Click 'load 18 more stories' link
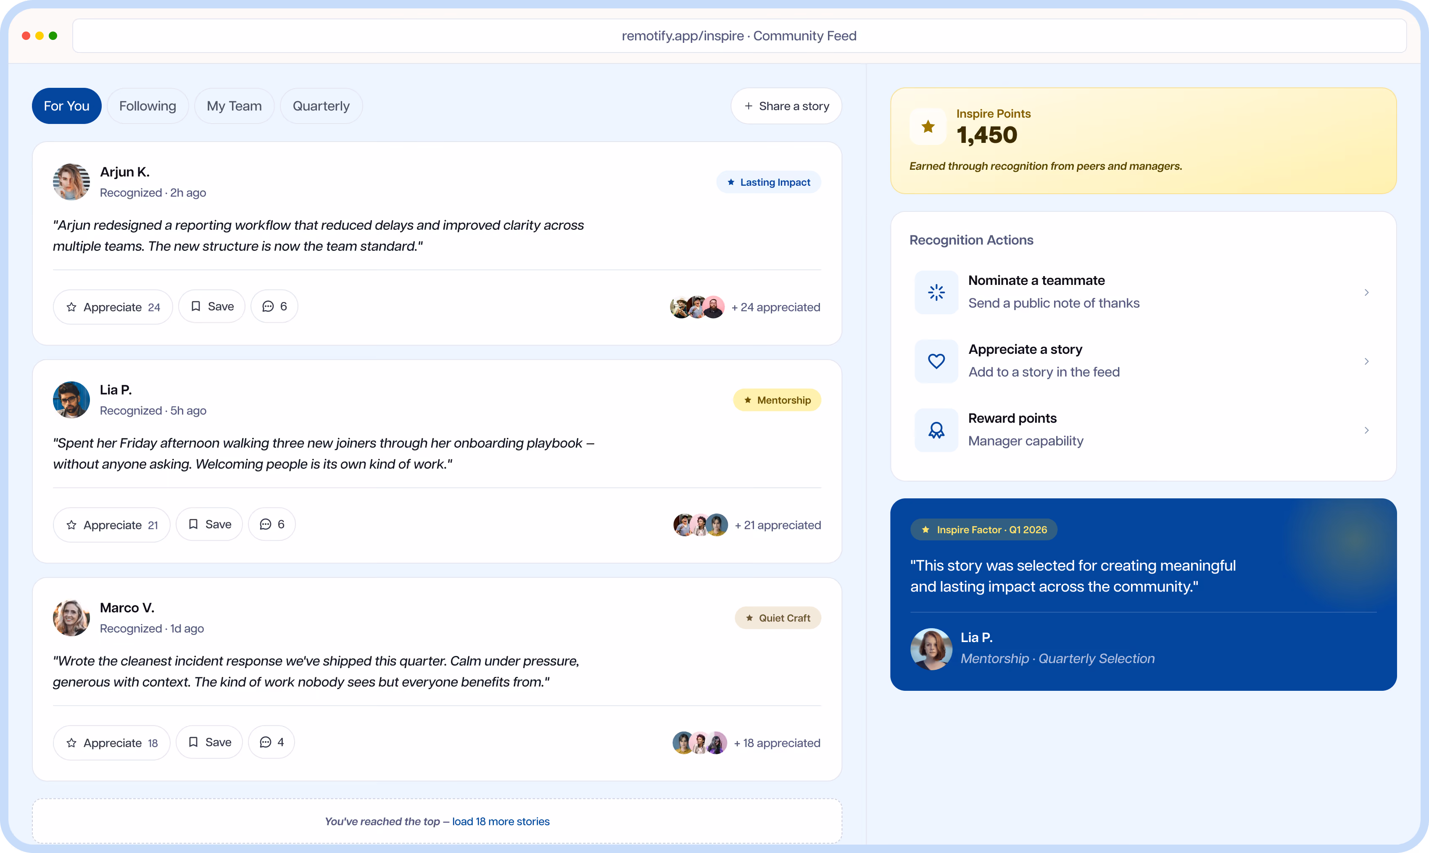The width and height of the screenshot is (1429, 853). 501,821
